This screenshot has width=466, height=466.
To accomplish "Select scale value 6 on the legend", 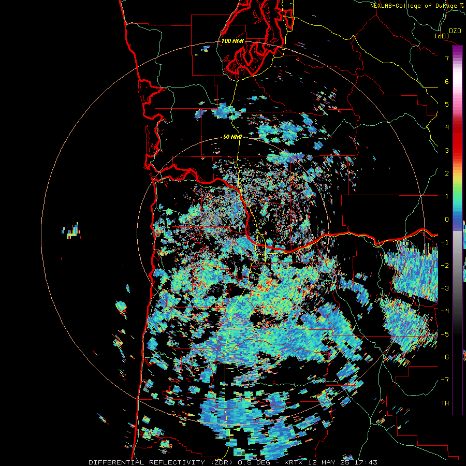I will (x=447, y=81).
